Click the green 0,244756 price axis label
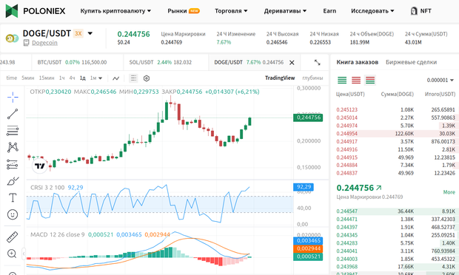 coord(308,118)
